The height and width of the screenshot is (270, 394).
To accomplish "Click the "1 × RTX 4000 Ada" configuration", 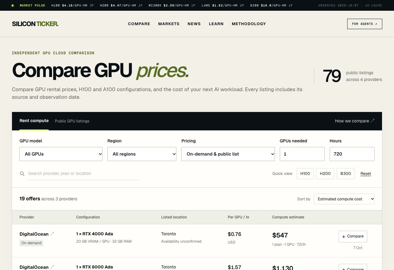I will (94, 234).
